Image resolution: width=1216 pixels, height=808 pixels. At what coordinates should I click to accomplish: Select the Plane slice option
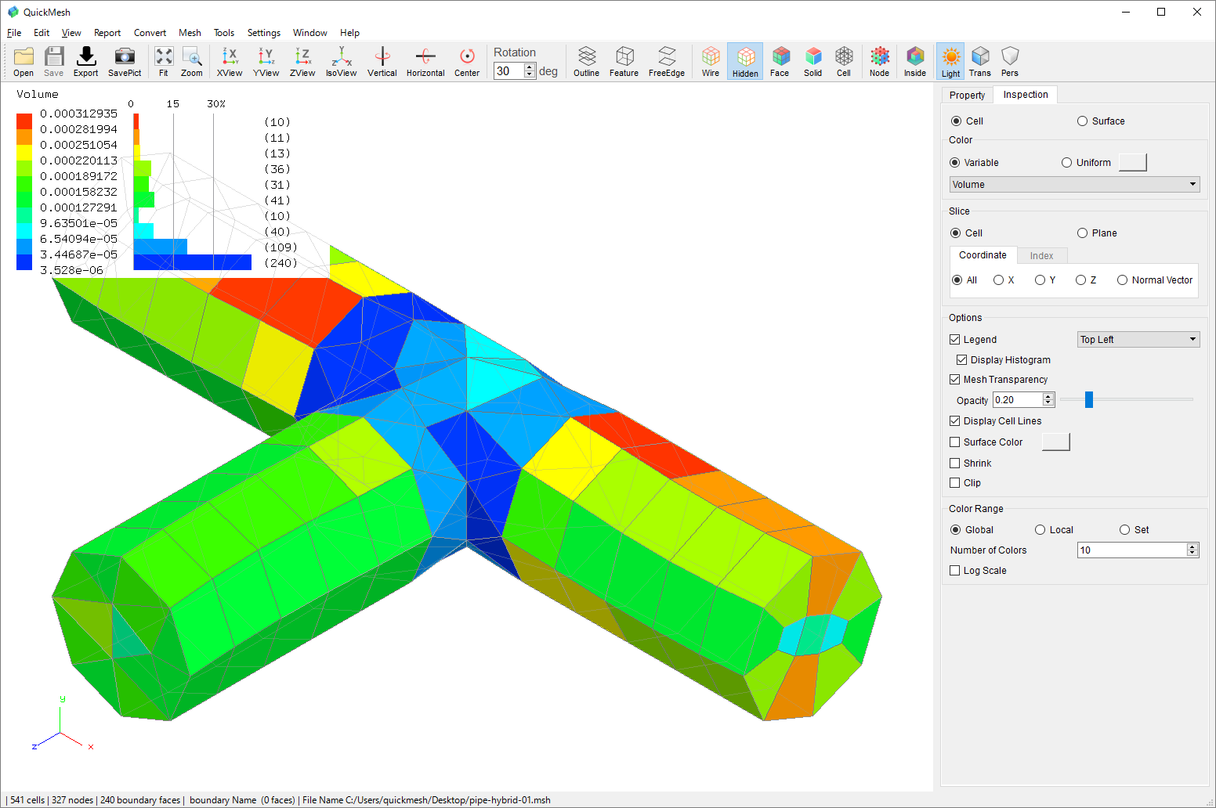tap(1082, 233)
